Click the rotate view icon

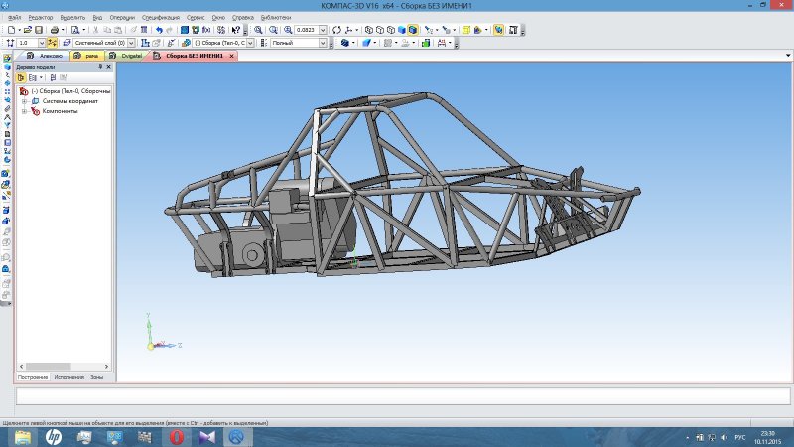coord(336,30)
